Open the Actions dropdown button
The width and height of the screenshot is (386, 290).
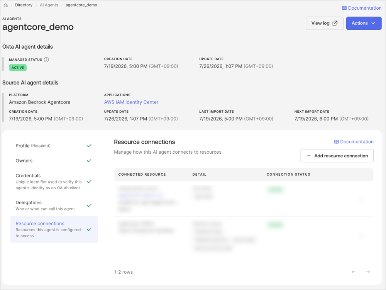click(x=364, y=23)
